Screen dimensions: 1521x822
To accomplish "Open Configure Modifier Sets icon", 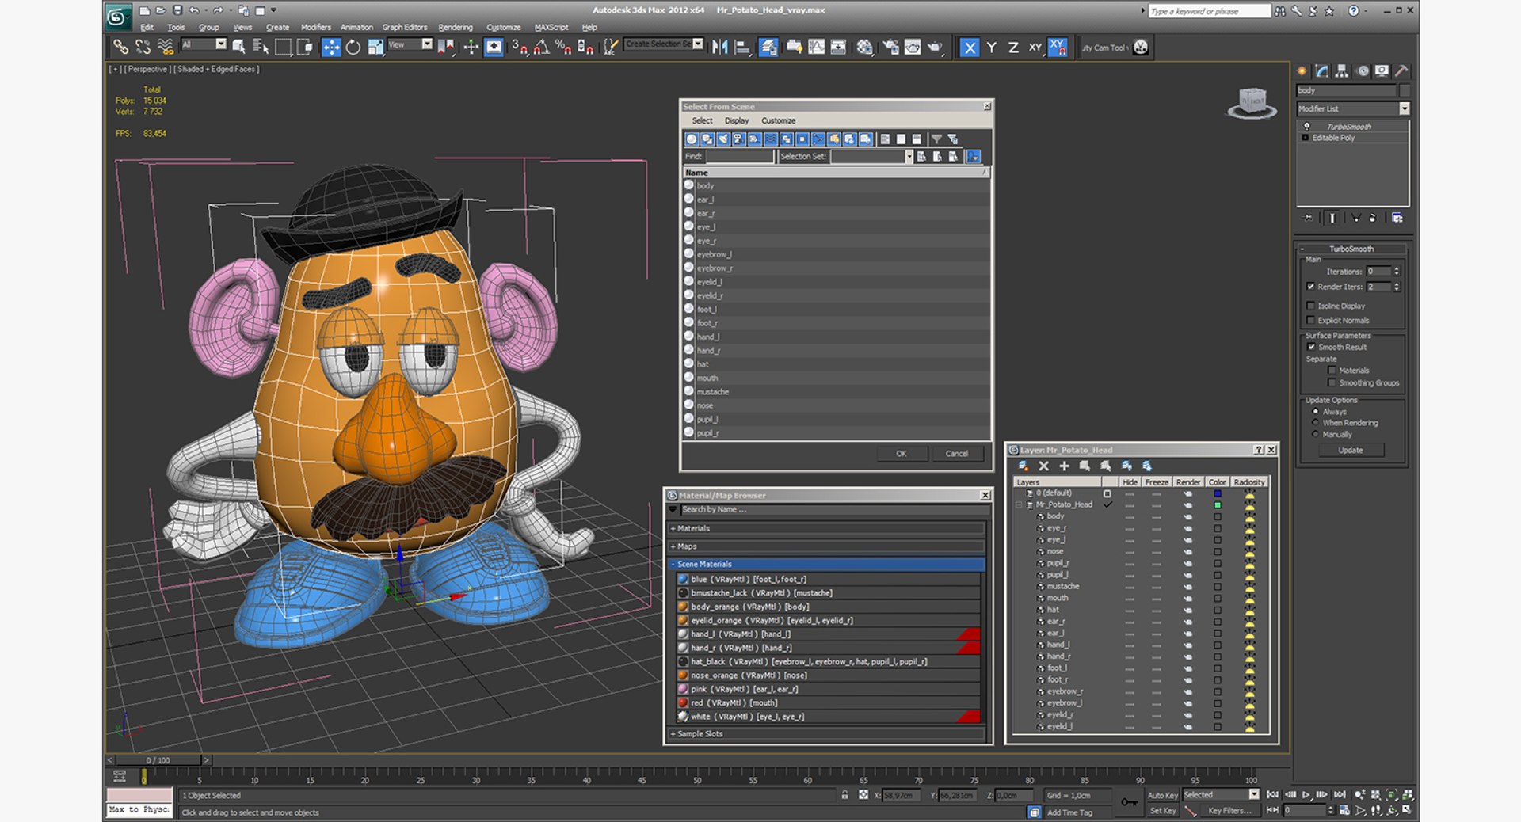I will point(1397,218).
